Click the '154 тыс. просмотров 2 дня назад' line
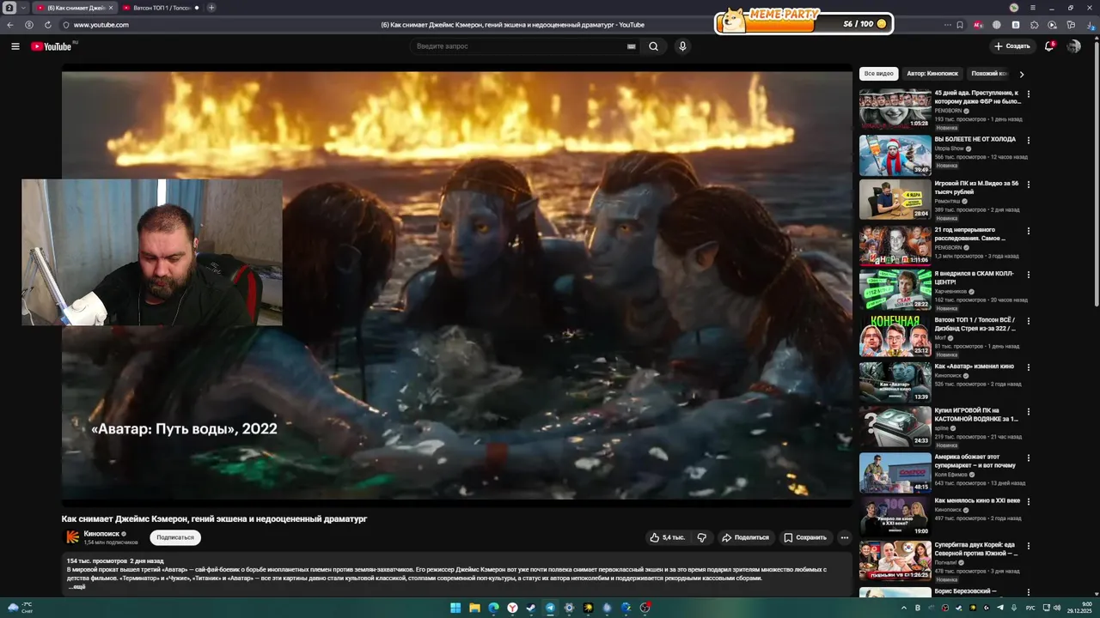1100x618 pixels. click(x=115, y=560)
